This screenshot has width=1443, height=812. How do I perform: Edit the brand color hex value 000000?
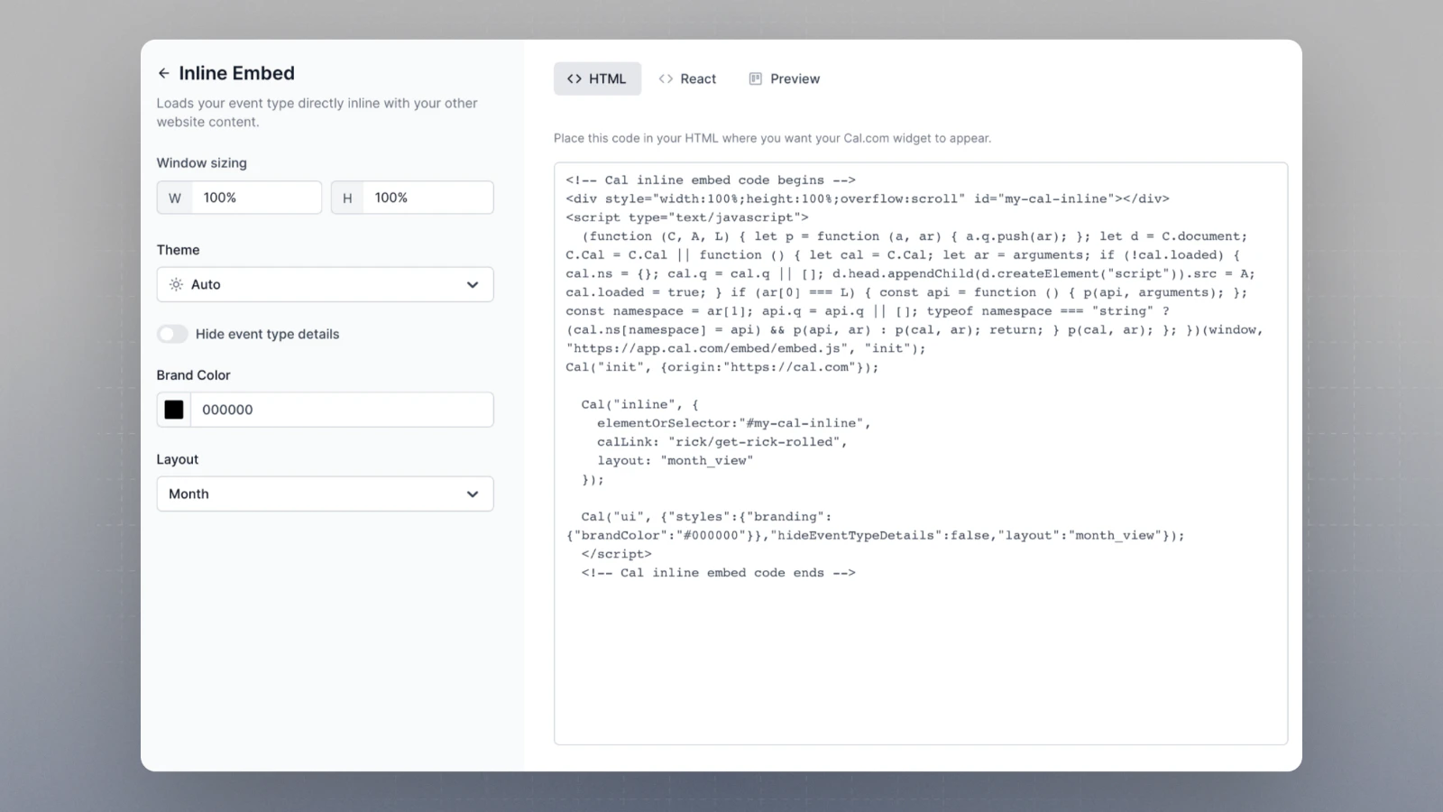(343, 409)
